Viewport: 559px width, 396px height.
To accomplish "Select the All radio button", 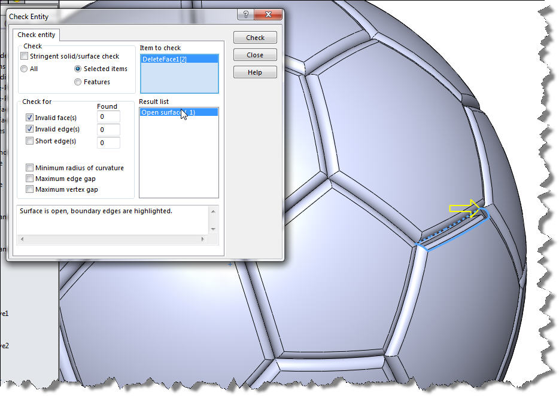I will point(25,69).
